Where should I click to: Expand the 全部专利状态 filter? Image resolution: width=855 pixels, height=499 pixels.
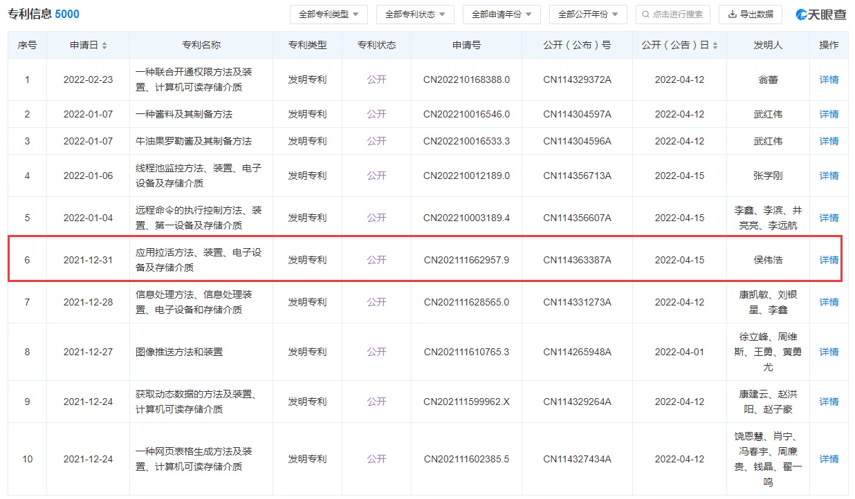click(415, 15)
